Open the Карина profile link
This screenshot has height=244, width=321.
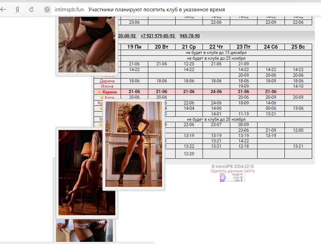point(110,92)
